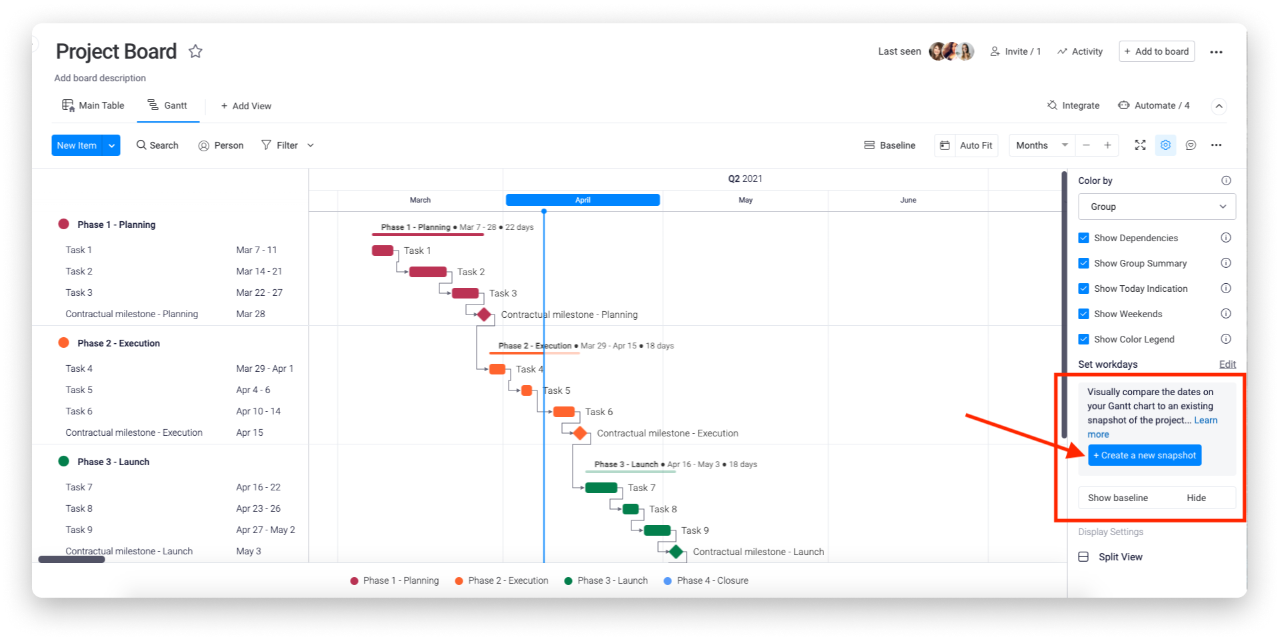
Task: Click the Phase 1 - Planning legend item
Action: [395, 580]
